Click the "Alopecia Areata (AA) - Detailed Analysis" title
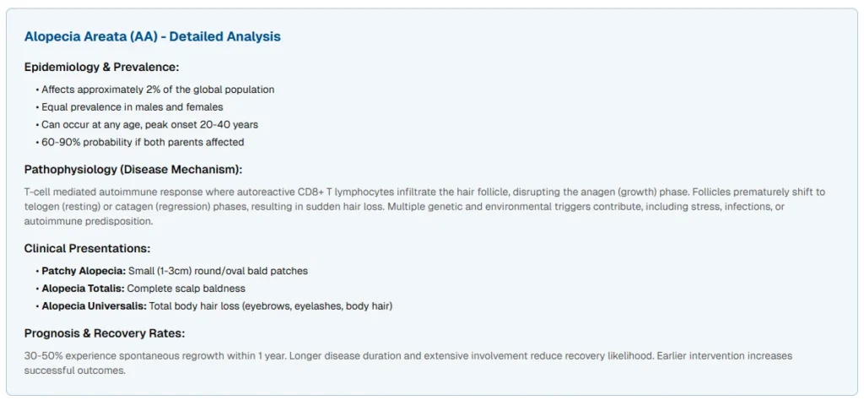The image size is (864, 406). pyautogui.click(x=153, y=37)
